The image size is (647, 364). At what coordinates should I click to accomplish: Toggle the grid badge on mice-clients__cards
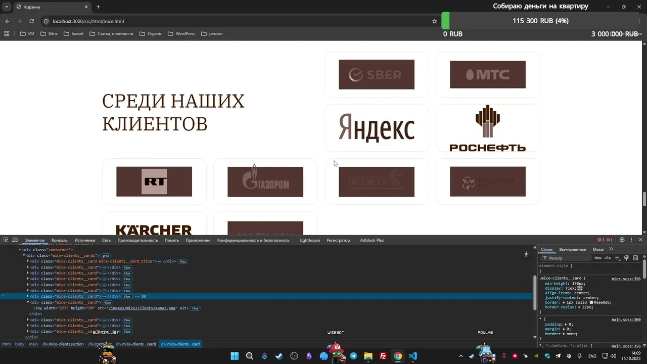(106, 256)
